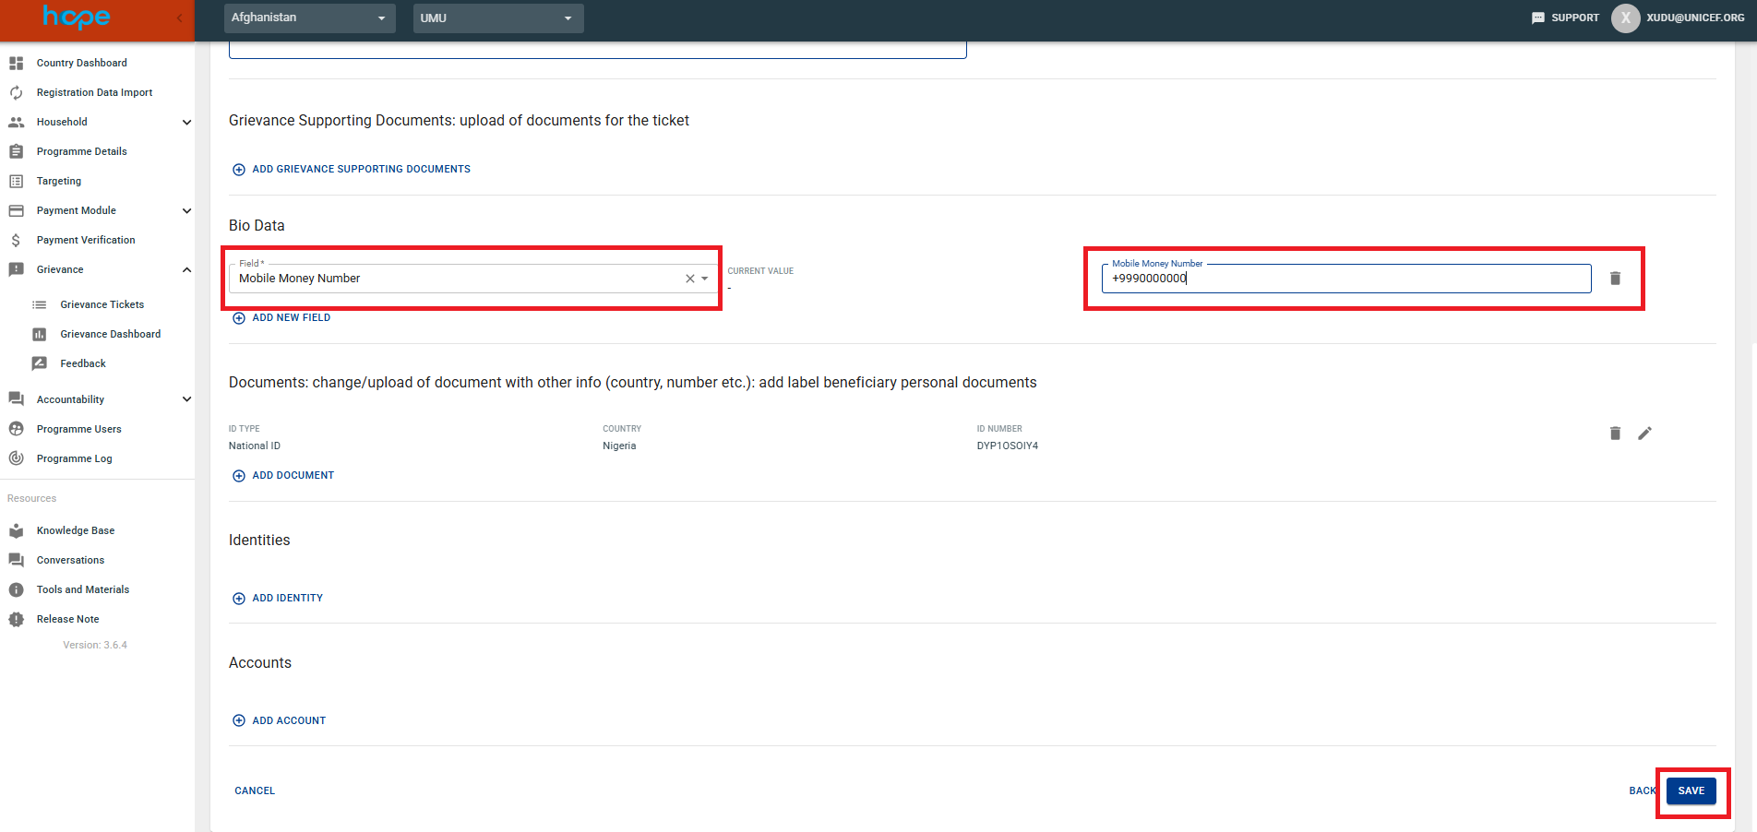The width and height of the screenshot is (1757, 832).
Task: Expand the Field dropdown arrow in Bio Data
Action: pos(705,279)
